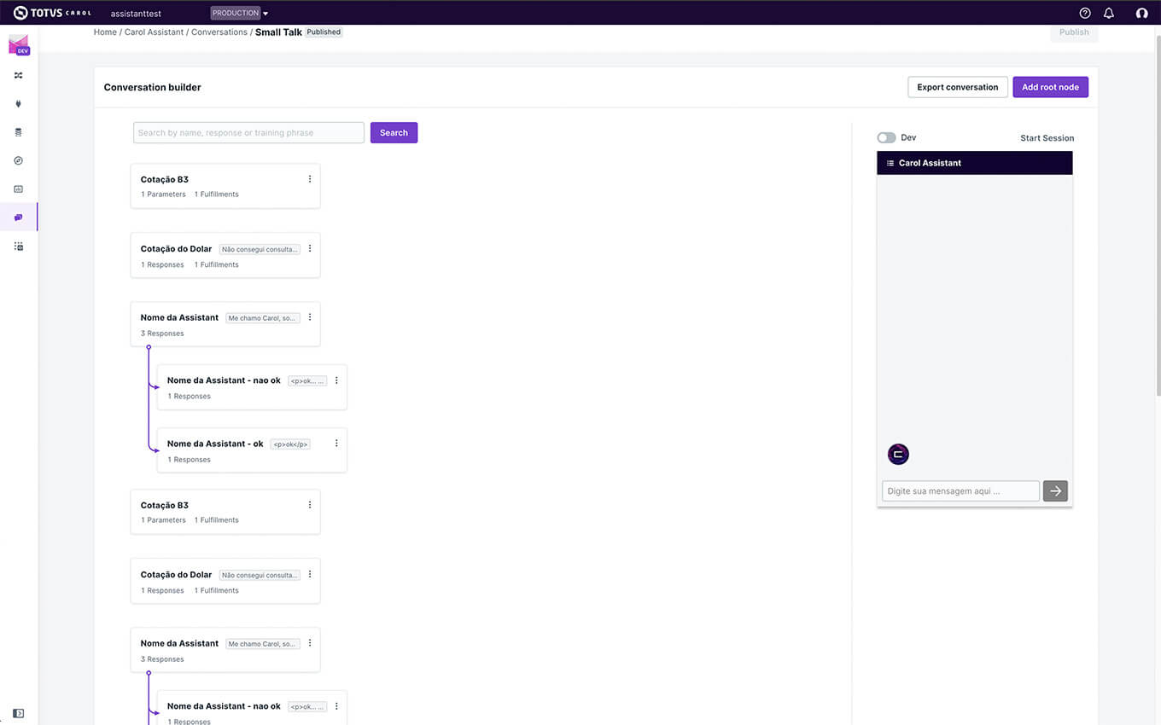Focus the Digite sua mensagem chat field
Screen dimensions: 1161x725
point(960,490)
